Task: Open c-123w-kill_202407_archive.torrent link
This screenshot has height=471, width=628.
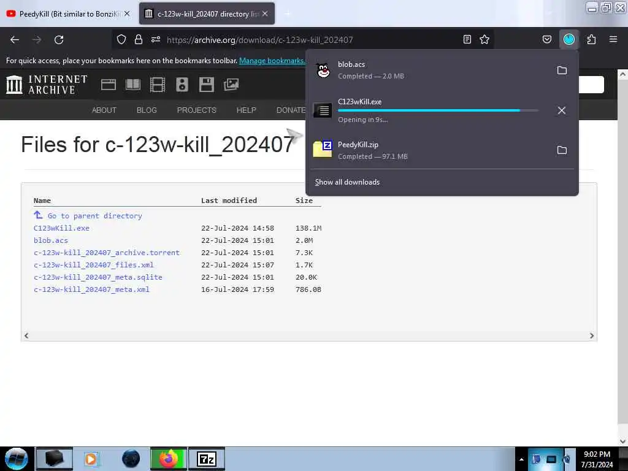Action: pyautogui.click(x=107, y=253)
